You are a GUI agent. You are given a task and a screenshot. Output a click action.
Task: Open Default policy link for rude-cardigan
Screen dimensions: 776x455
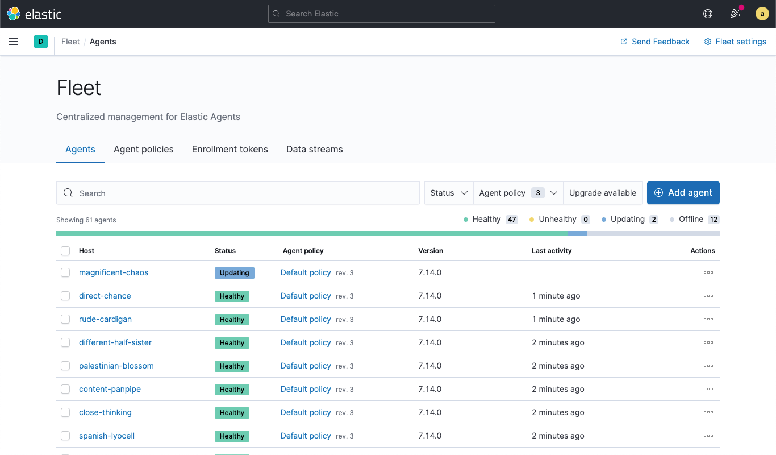(x=306, y=319)
